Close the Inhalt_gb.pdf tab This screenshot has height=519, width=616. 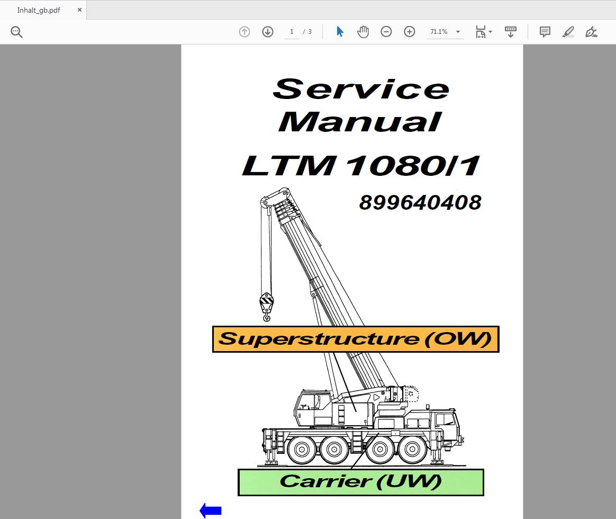79,10
